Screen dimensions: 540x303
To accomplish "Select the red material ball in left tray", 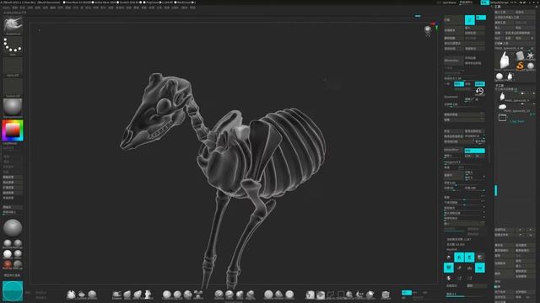I will point(8,264).
